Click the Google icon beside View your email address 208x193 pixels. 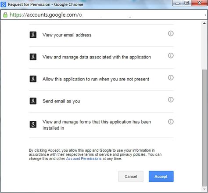coord(33,35)
